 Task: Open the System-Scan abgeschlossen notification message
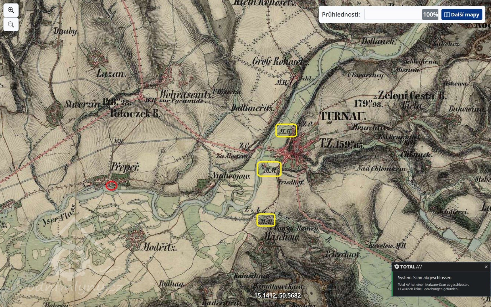[x=424, y=278]
